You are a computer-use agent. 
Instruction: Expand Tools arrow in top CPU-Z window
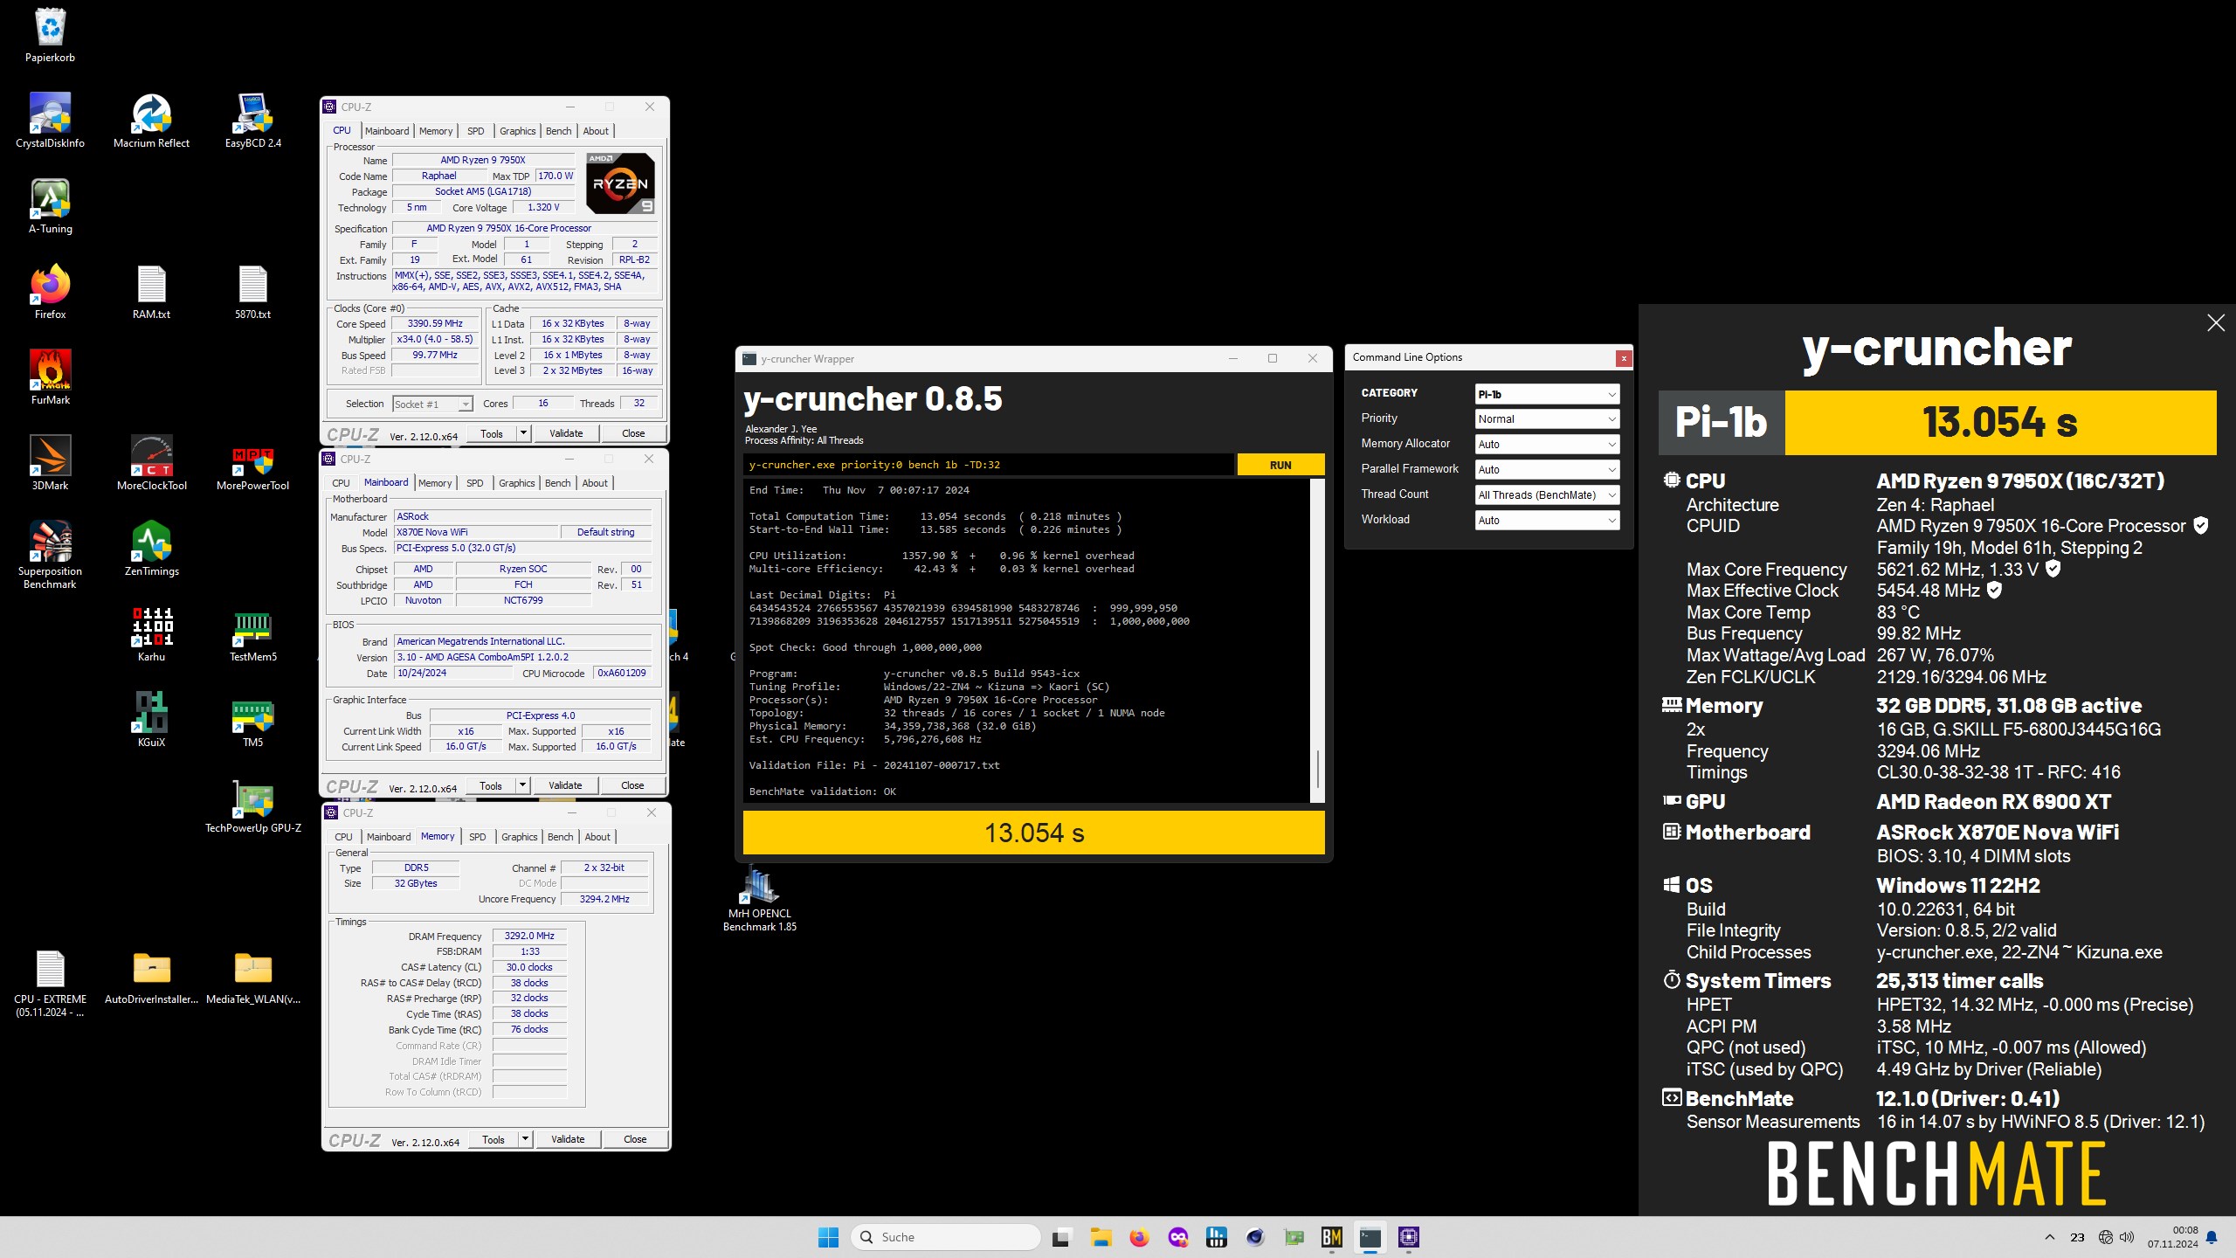[x=523, y=433]
